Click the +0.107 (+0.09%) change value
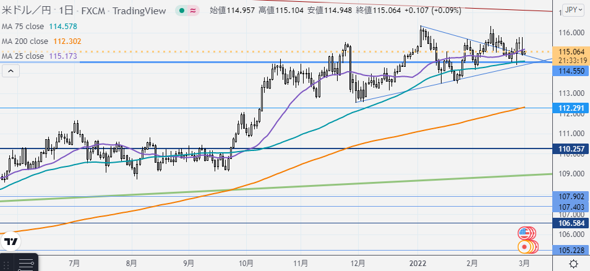590x271 pixels. (432, 11)
